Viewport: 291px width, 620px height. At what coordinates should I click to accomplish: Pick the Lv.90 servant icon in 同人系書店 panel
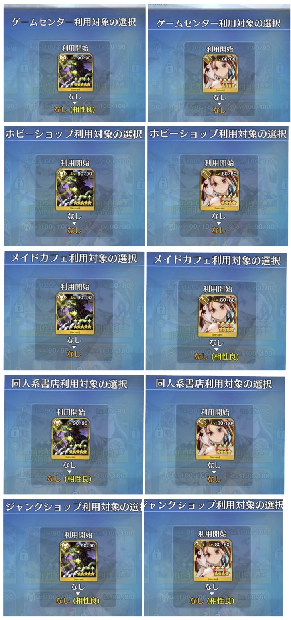tap(71, 439)
